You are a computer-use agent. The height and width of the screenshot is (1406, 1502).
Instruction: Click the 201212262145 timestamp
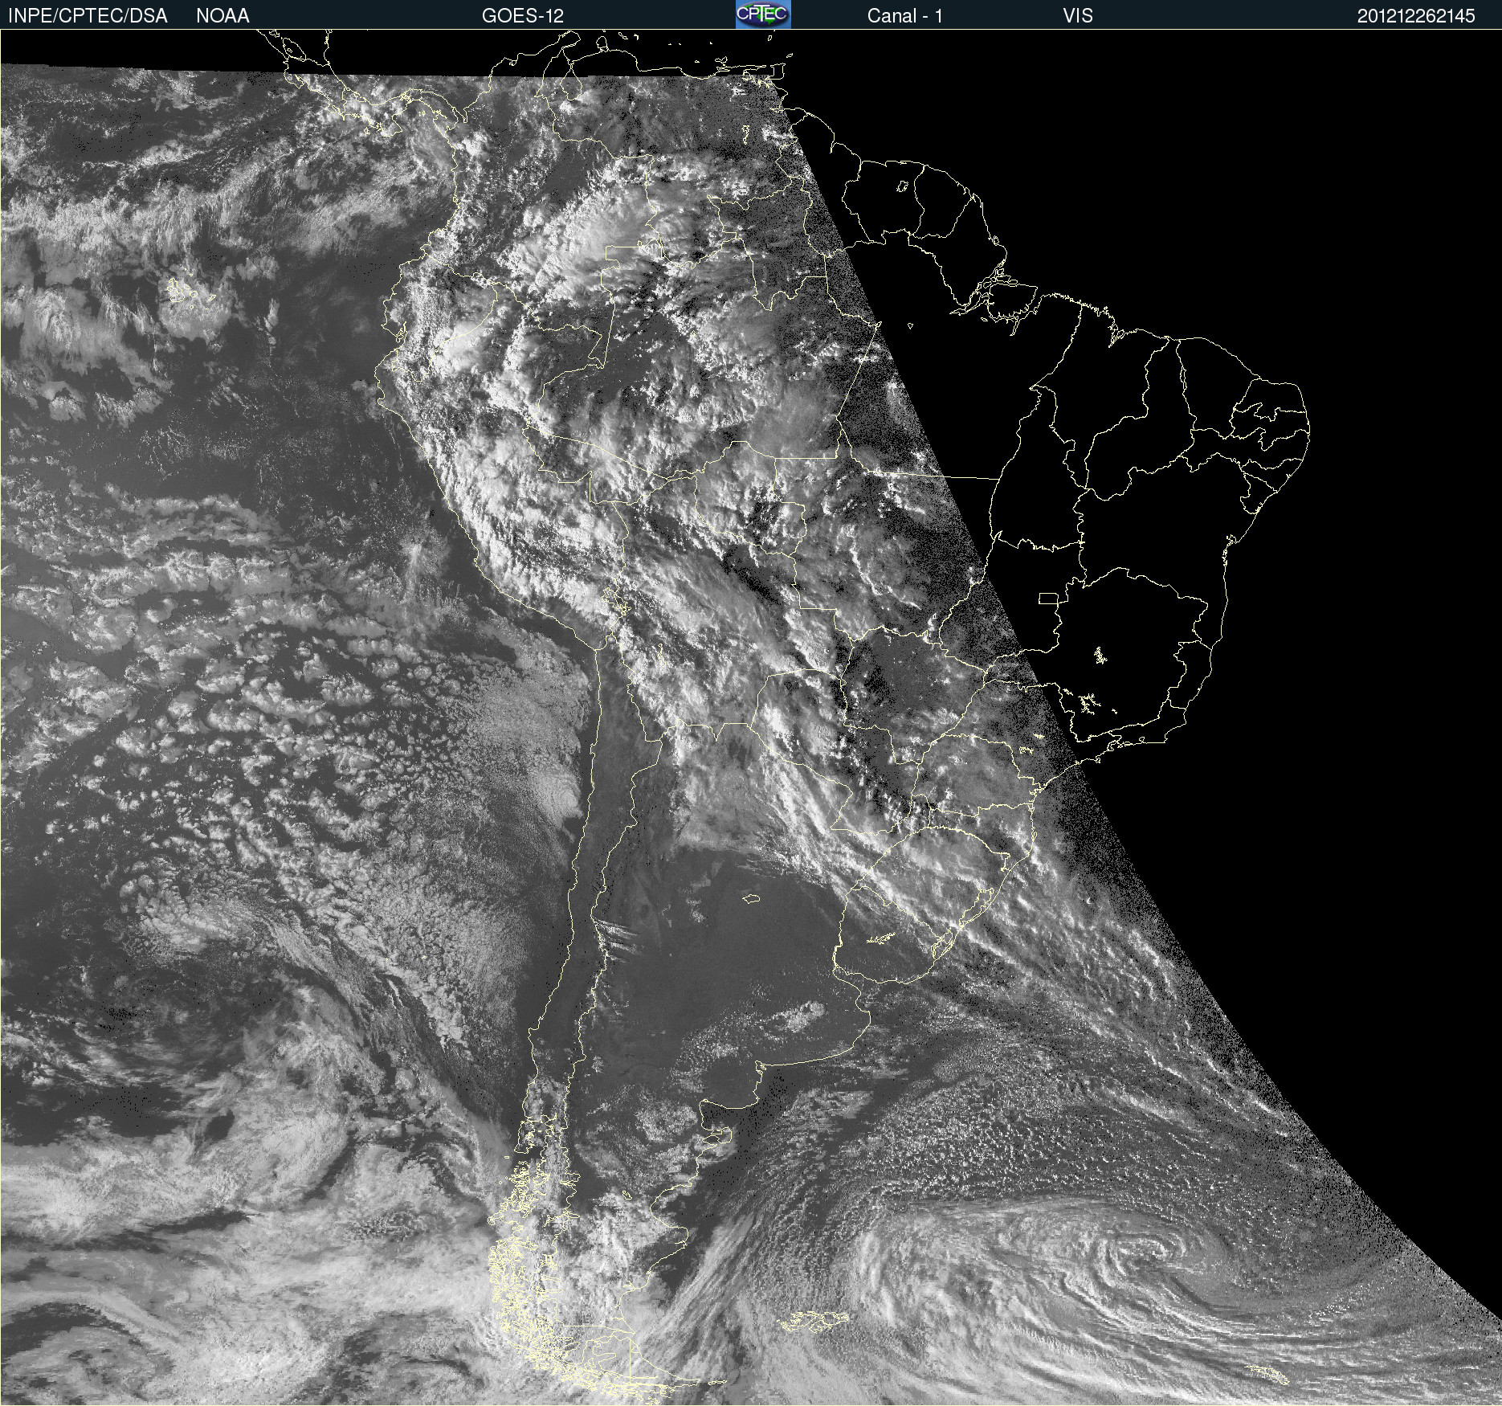click(1416, 16)
